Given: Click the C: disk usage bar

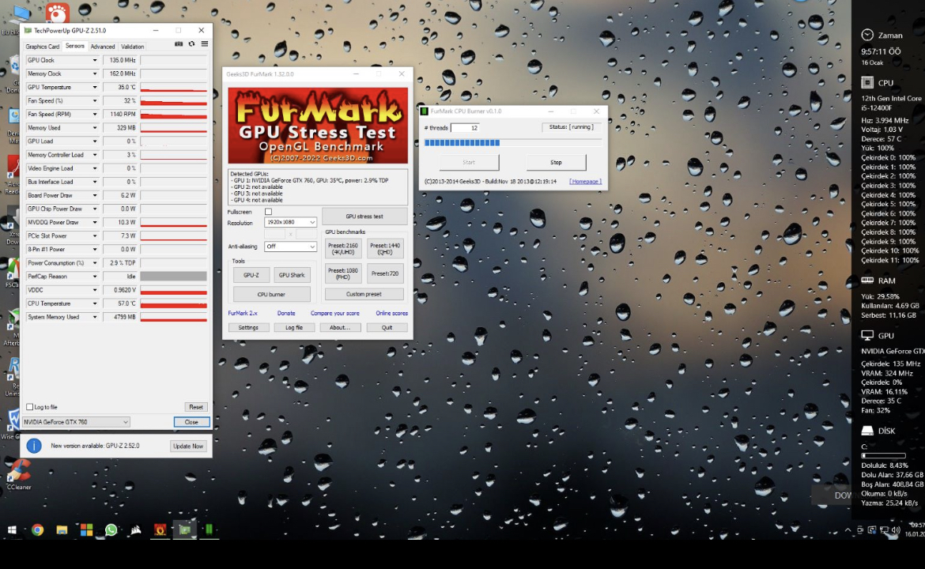Looking at the screenshot, I should click(x=883, y=456).
